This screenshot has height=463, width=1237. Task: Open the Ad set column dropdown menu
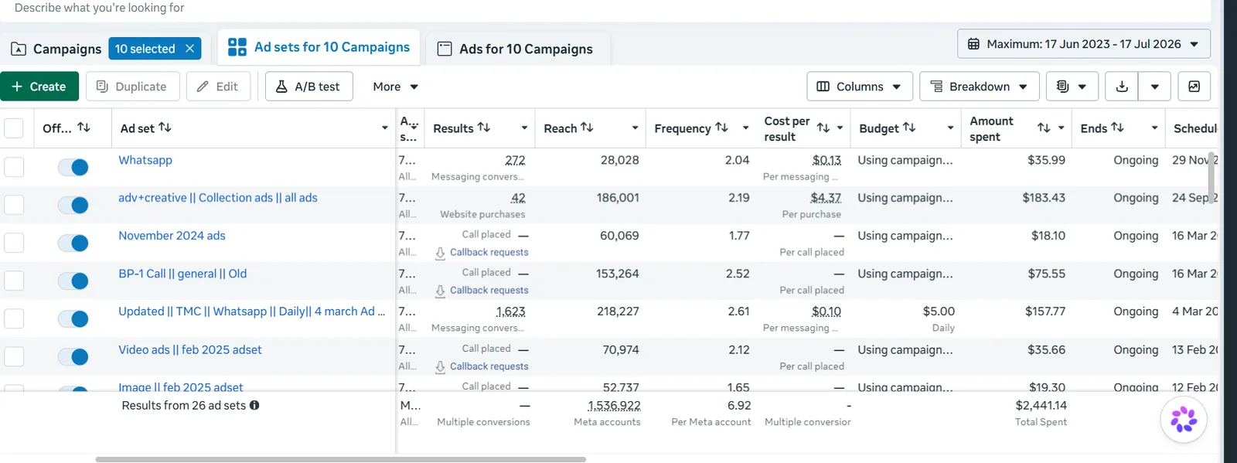click(384, 128)
